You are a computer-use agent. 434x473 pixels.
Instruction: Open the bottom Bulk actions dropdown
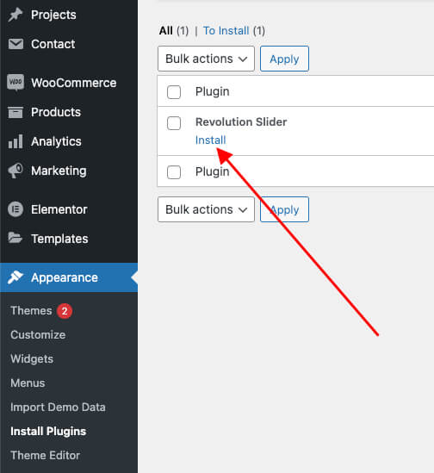[x=206, y=209]
